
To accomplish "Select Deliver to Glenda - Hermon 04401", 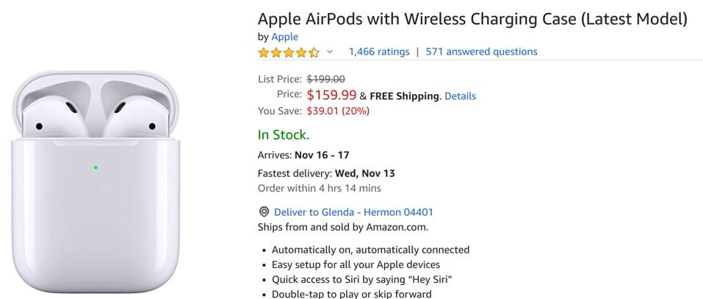I will [353, 212].
